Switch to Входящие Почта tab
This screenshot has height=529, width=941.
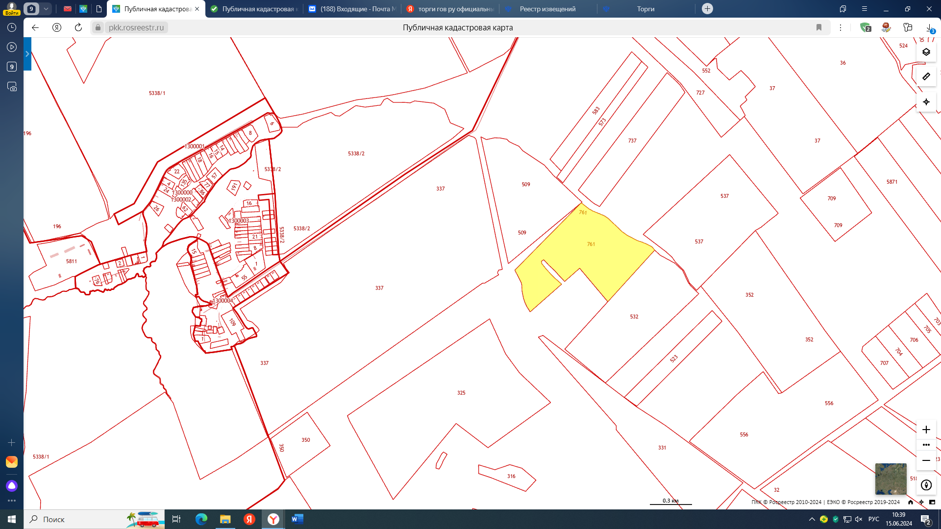coord(353,9)
